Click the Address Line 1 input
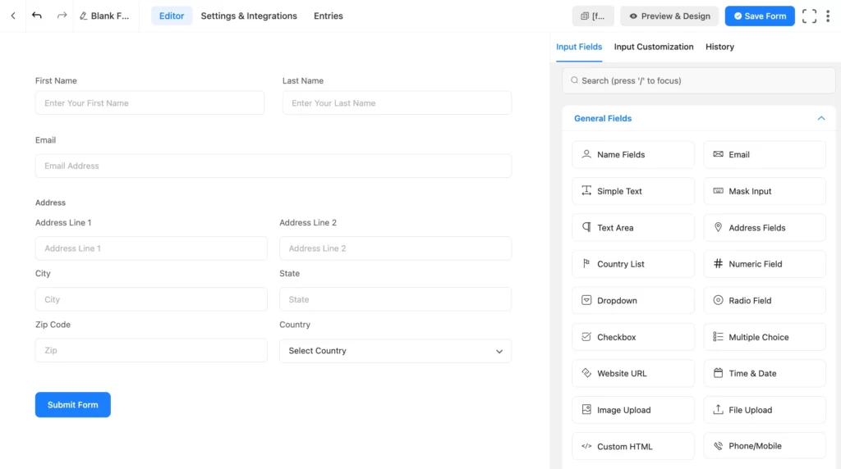This screenshot has height=469, width=841. [x=151, y=248]
